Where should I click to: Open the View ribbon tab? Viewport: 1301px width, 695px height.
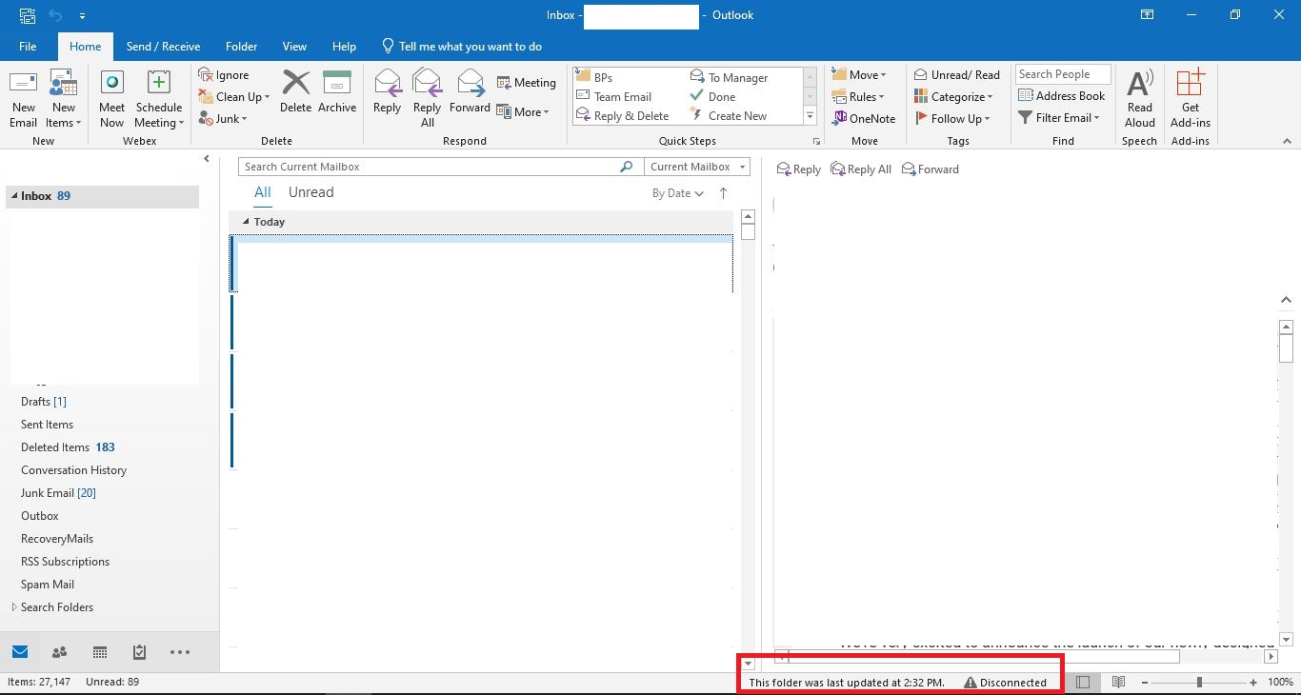(x=294, y=47)
